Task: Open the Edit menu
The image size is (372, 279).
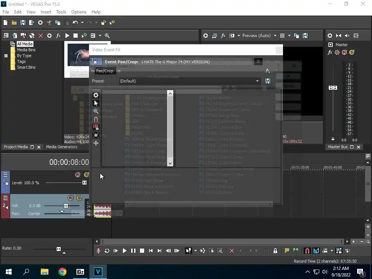Action: [x=17, y=12]
